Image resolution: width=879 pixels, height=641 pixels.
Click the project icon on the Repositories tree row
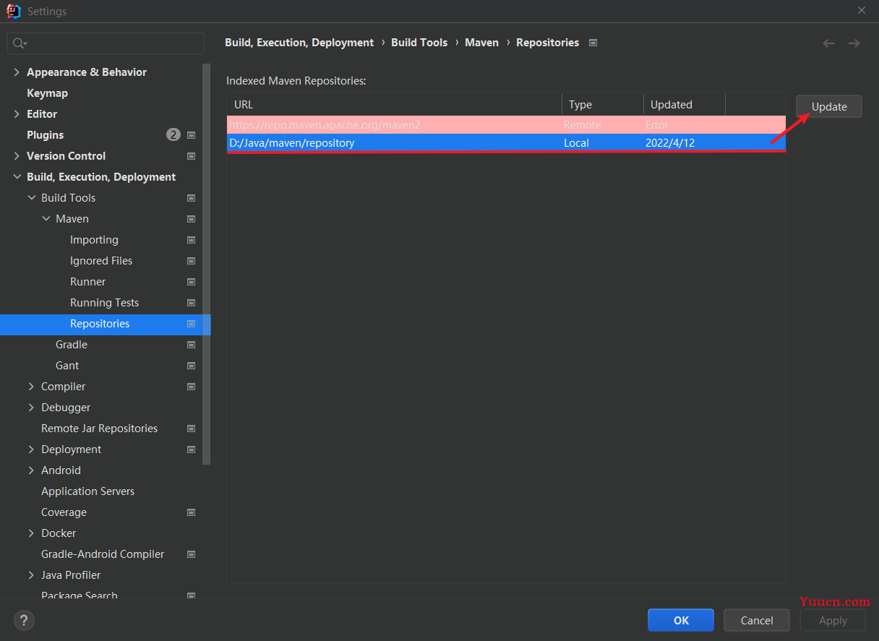coord(192,324)
